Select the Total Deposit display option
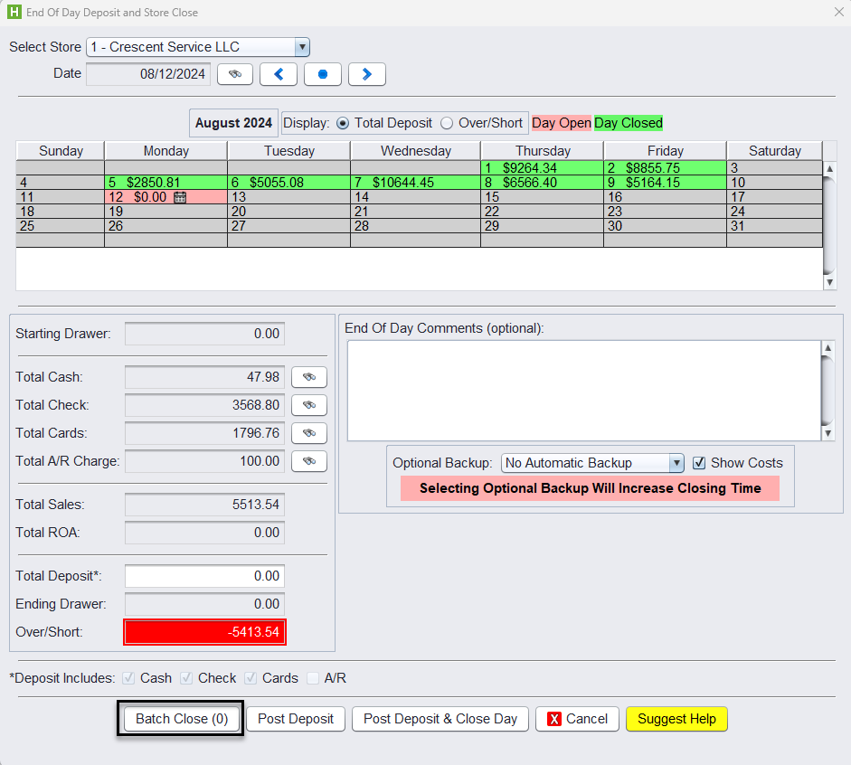The image size is (851, 765). point(343,123)
